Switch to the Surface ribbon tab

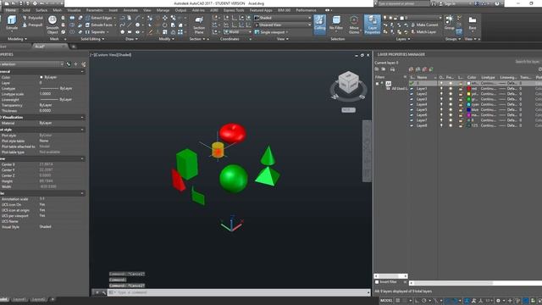click(x=41, y=10)
